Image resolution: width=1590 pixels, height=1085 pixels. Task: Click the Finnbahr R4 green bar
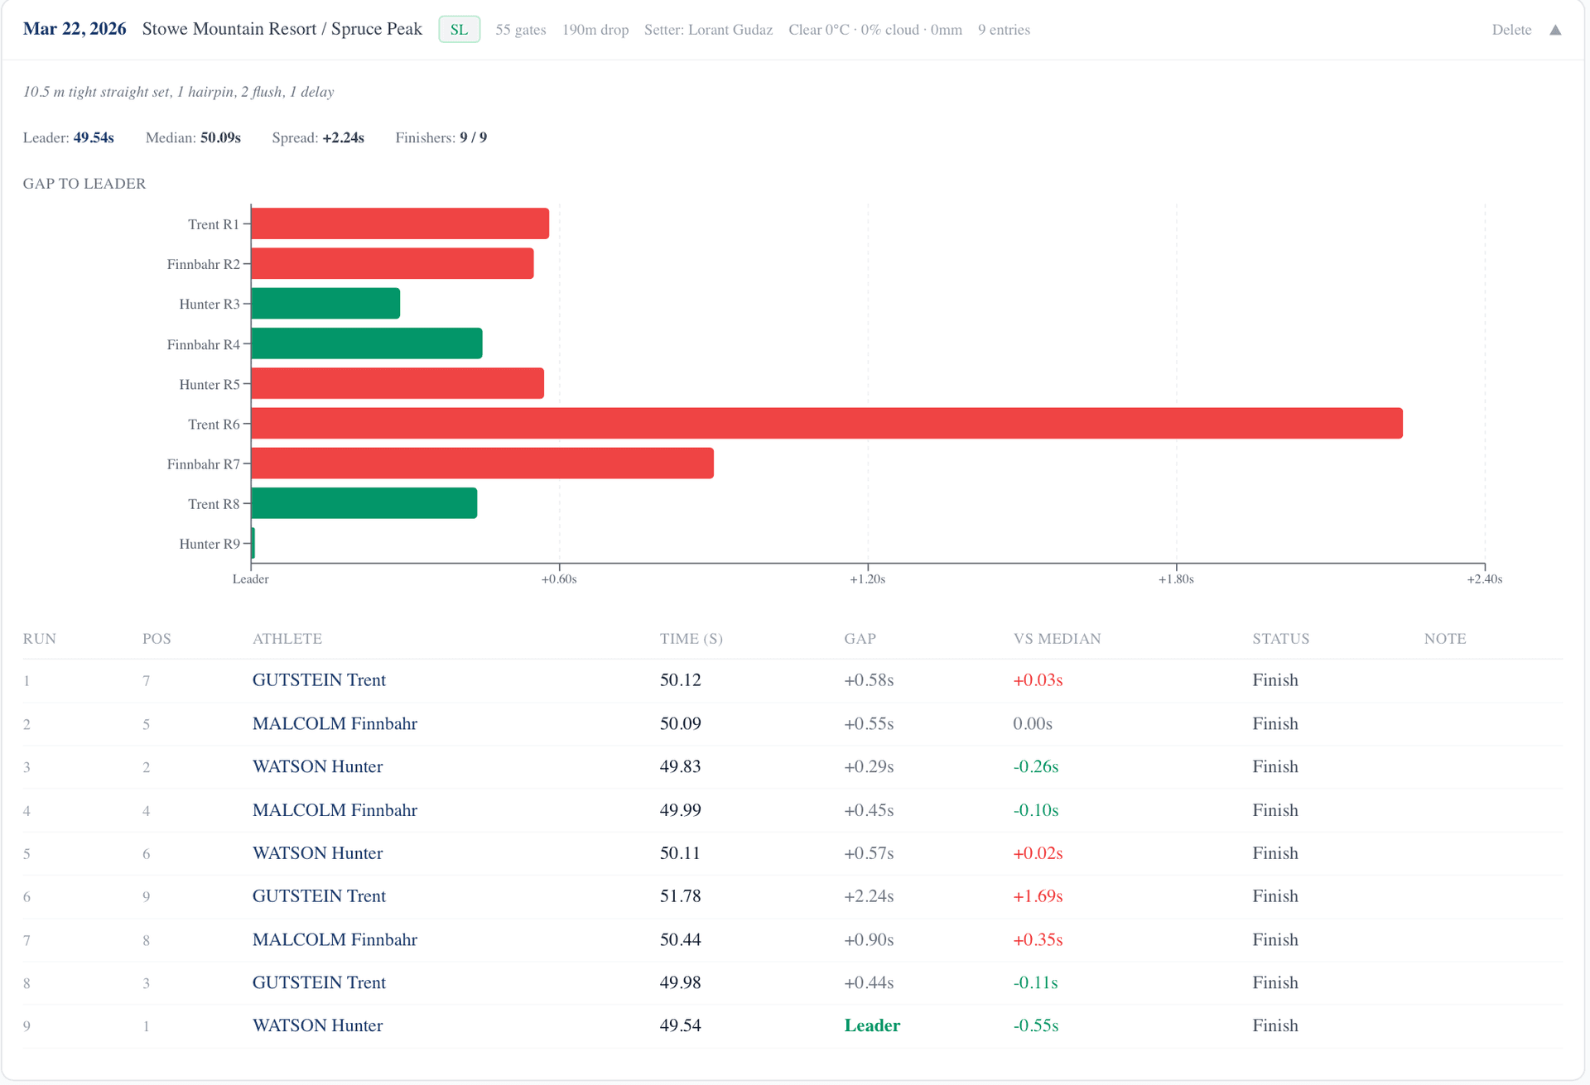366,343
